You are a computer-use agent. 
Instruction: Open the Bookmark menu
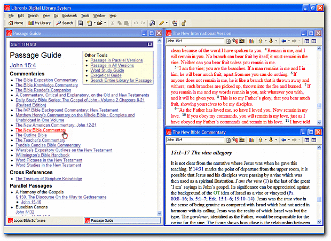pyautogui.click(x=69, y=15)
